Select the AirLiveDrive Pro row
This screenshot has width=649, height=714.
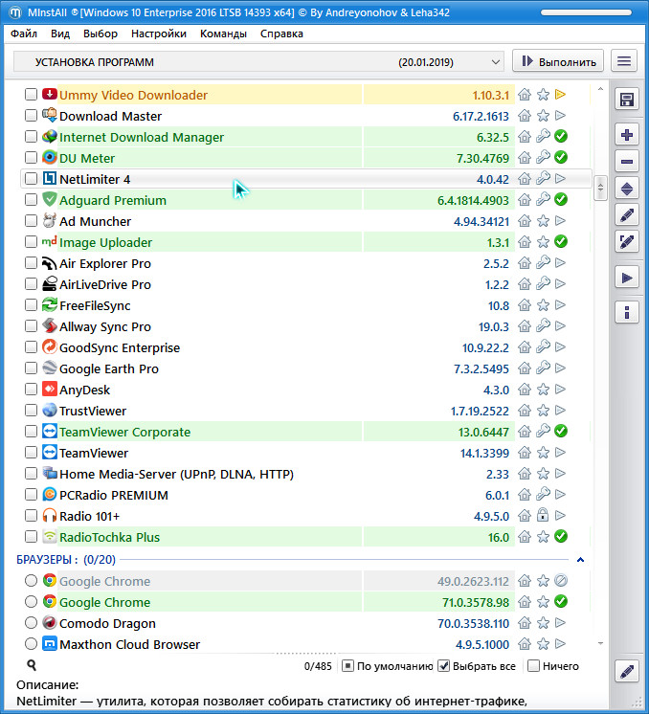(x=306, y=284)
